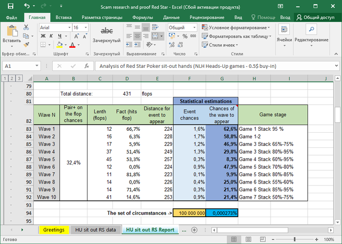Show outline level 1 rows
The height and width of the screenshot is (244, 342).
pos(4,78)
